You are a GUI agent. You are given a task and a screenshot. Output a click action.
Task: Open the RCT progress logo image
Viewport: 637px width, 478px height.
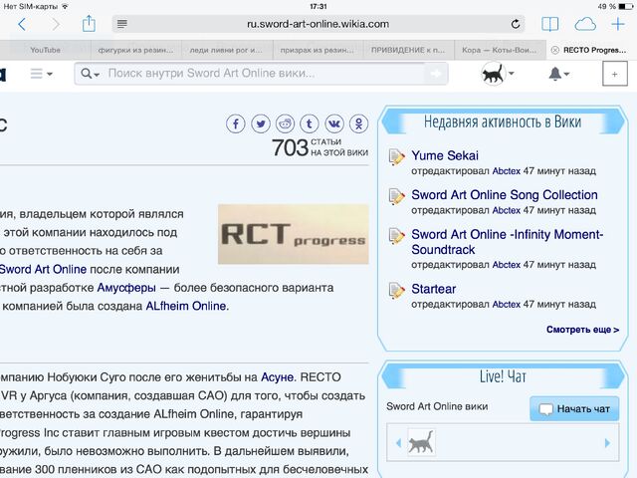(x=294, y=234)
